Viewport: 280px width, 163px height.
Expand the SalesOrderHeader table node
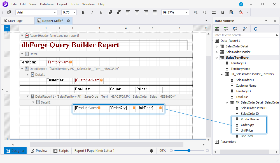pos(217,52)
